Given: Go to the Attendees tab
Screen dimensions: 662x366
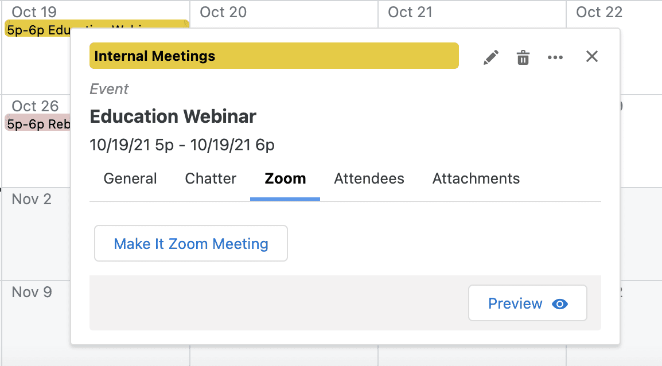Looking at the screenshot, I should (369, 178).
